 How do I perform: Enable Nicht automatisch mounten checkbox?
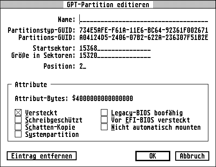pos(104,127)
